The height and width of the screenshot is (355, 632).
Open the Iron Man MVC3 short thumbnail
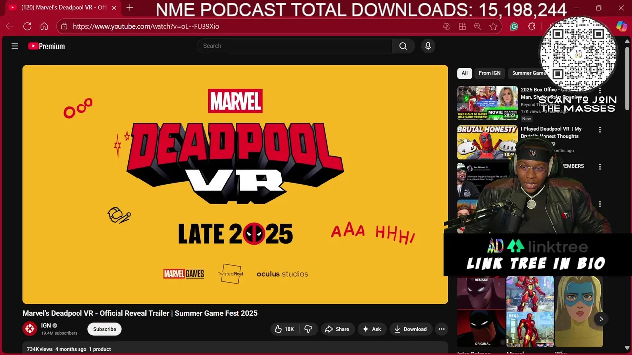tap(530, 312)
